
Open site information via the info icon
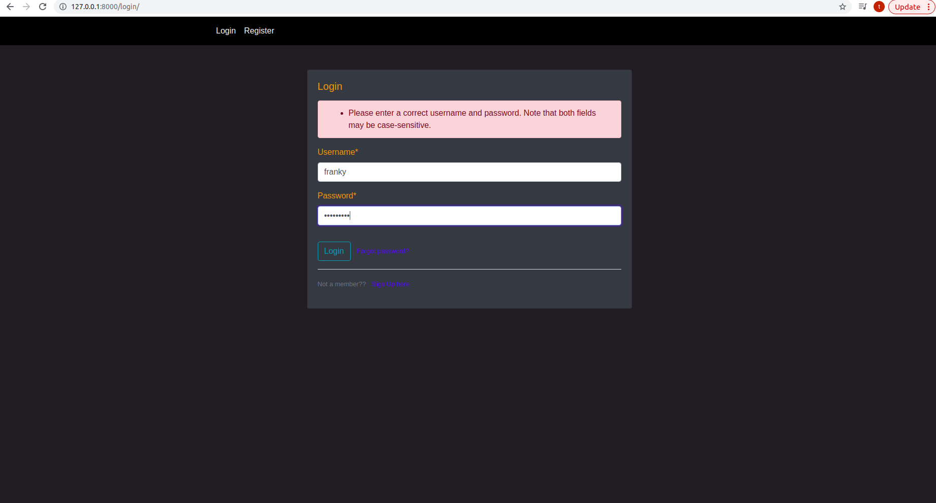click(62, 7)
